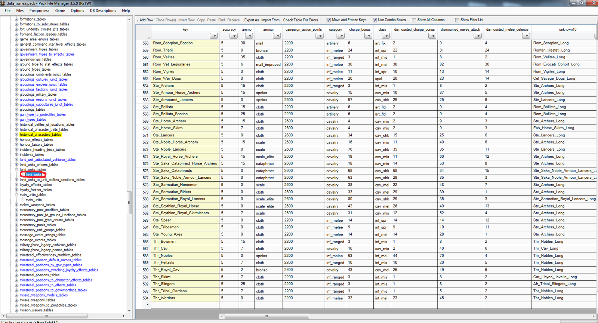Click the Insert Row button
The image size is (598, 323).
point(186,20)
